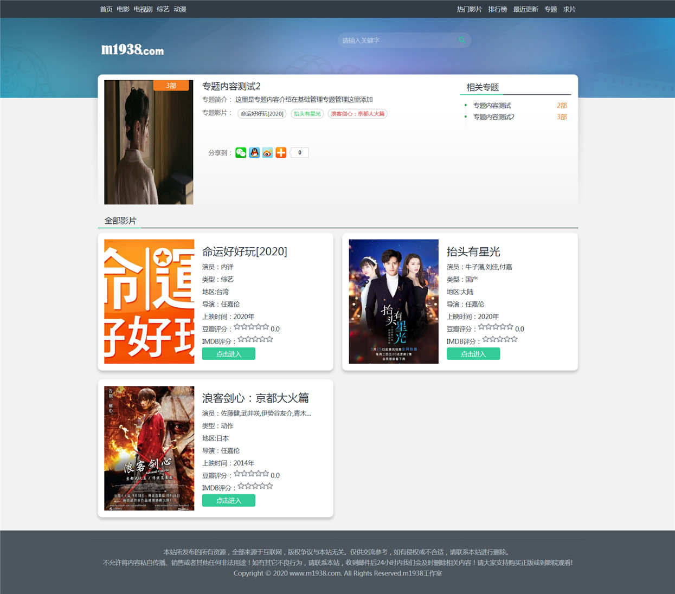Viewport: 675px width, 594px height.
Task: Click the 专题内容测试2 topic title
Action: click(232, 86)
